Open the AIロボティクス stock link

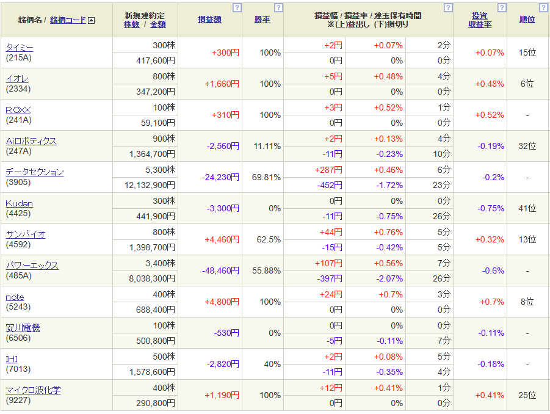31,141
